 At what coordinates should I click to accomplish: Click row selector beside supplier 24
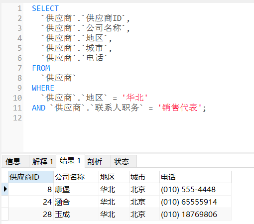coord(5,202)
